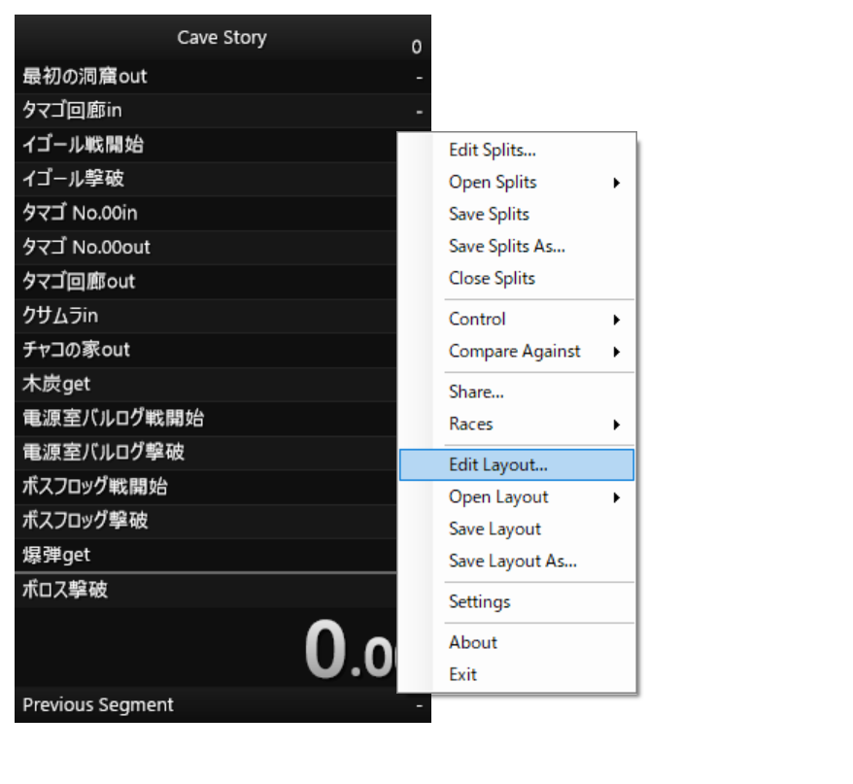Viewport: 853px width, 784px height.
Task: Click the Previous Segment label
Action: coord(98,705)
